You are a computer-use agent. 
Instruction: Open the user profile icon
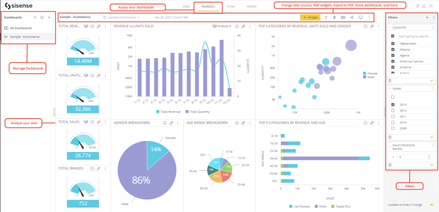point(431,6)
